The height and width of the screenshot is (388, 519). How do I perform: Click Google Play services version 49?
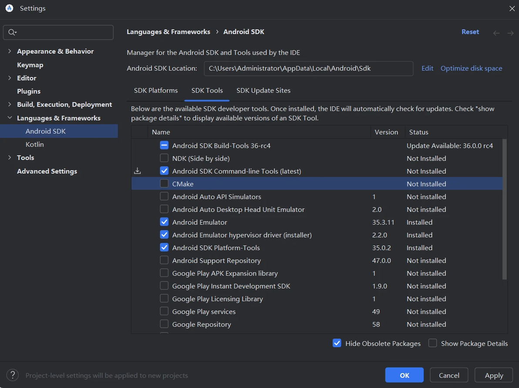pyautogui.click(x=376, y=311)
